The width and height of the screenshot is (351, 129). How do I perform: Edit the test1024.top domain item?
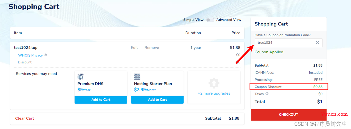coord(134,48)
